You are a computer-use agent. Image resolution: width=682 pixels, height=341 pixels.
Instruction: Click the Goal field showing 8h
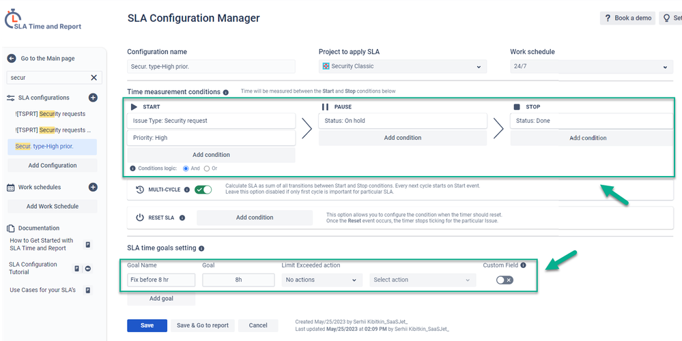click(x=238, y=280)
